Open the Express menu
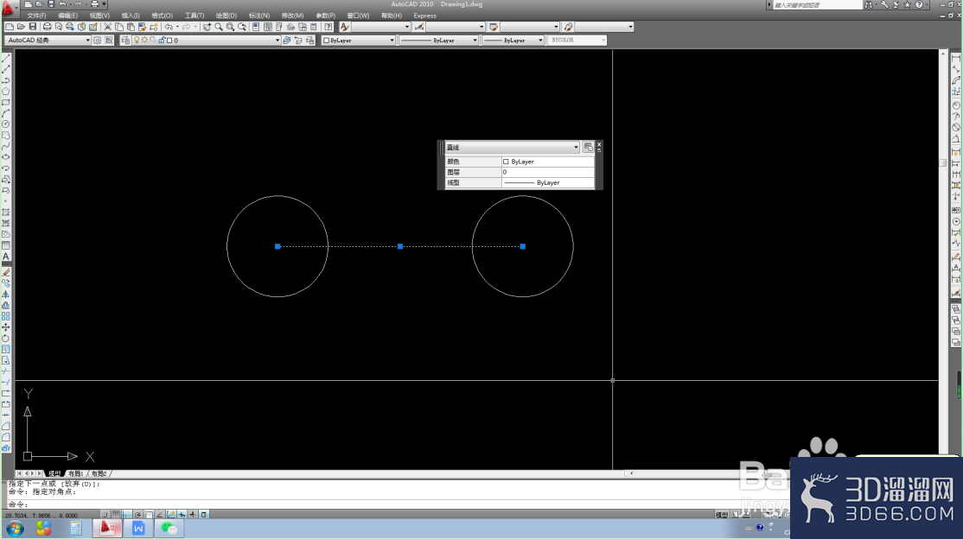 click(x=425, y=16)
